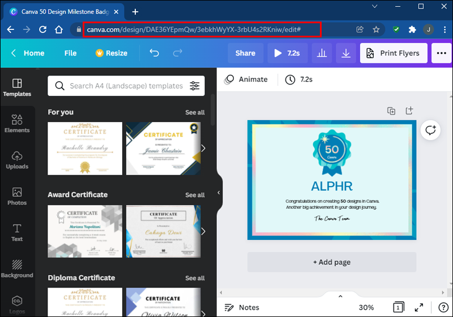The height and width of the screenshot is (317, 453).
Task: Open the insights bar chart icon
Action: pyautogui.click(x=322, y=53)
